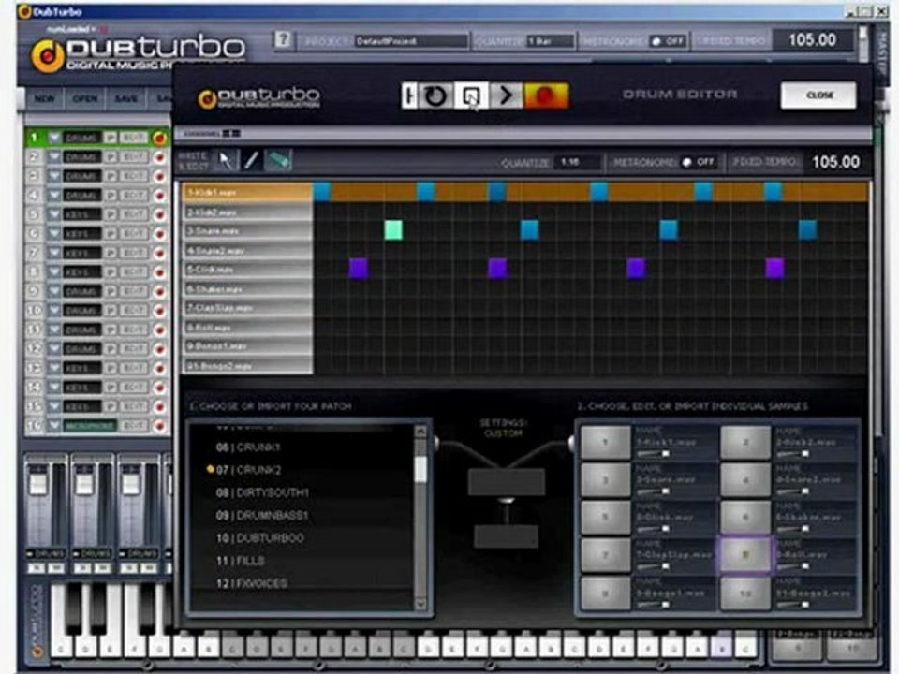The image size is (899, 674).
Task: Click the patch list scroll down arrow
Action: click(420, 604)
